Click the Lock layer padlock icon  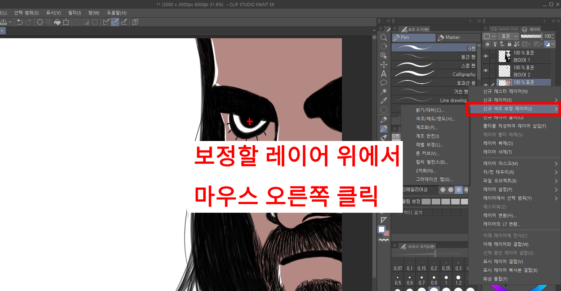coord(509,44)
